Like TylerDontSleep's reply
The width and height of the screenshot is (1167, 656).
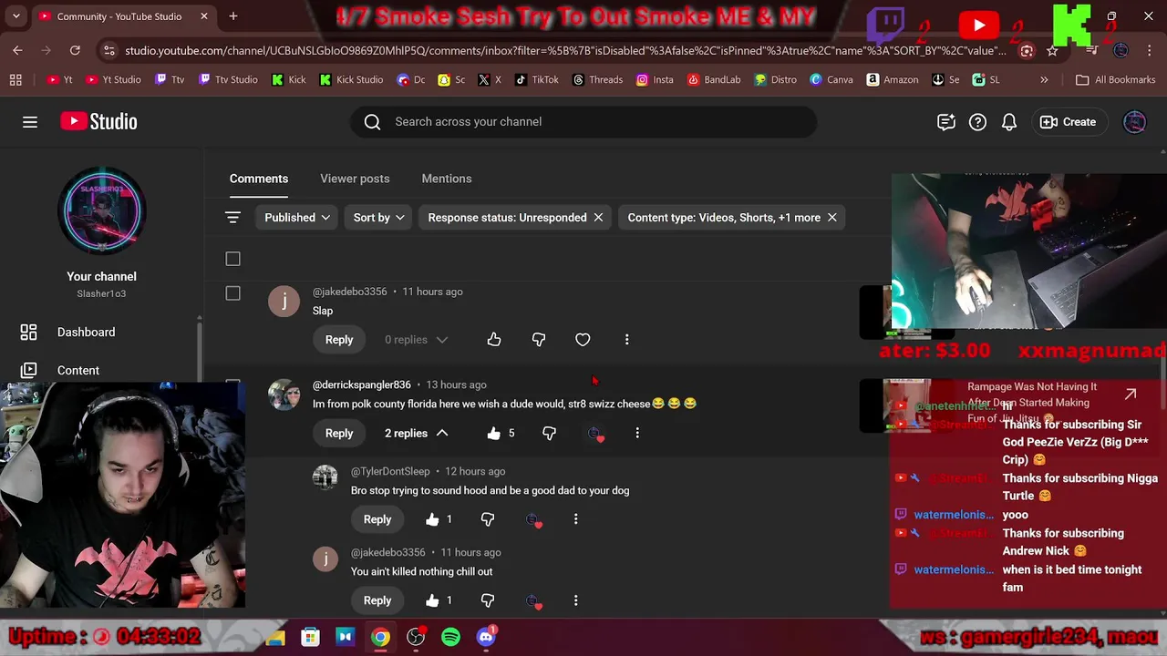click(x=432, y=519)
